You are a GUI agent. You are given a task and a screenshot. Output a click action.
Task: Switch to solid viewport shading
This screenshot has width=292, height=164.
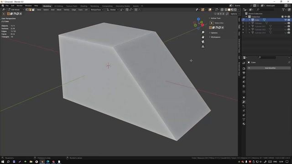pos(229,10)
